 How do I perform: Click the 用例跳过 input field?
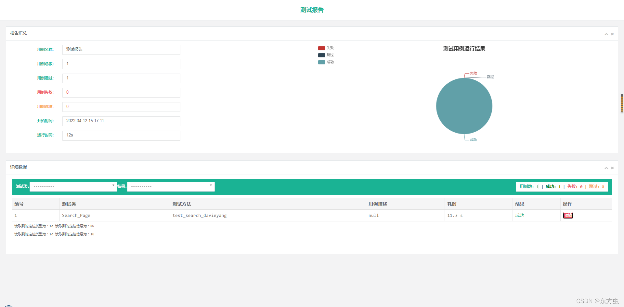click(x=121, y=107)
